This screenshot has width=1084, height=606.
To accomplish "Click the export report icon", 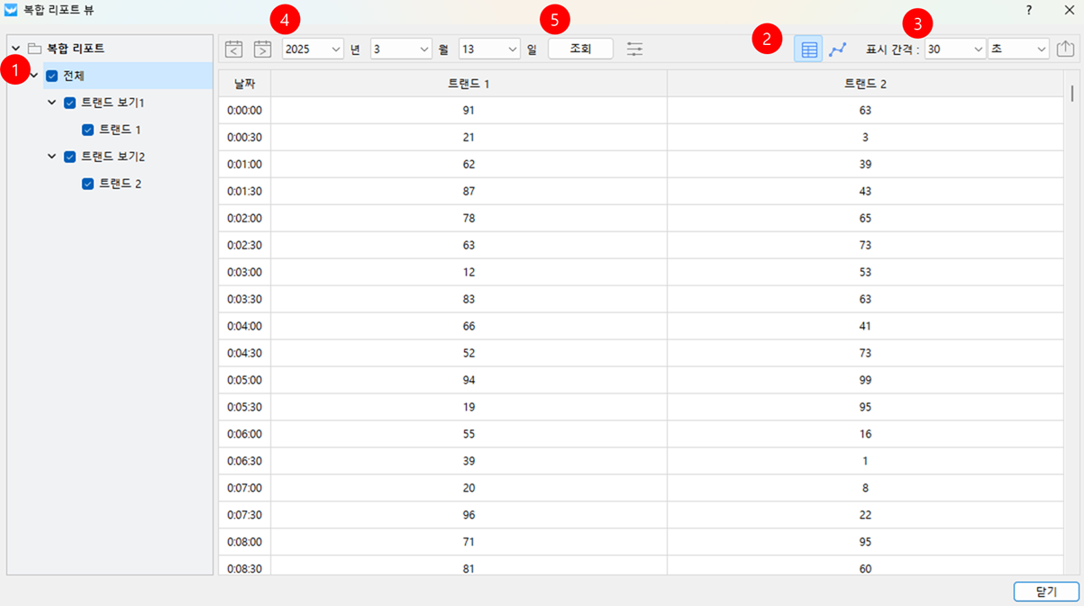I will (1065, 49).
